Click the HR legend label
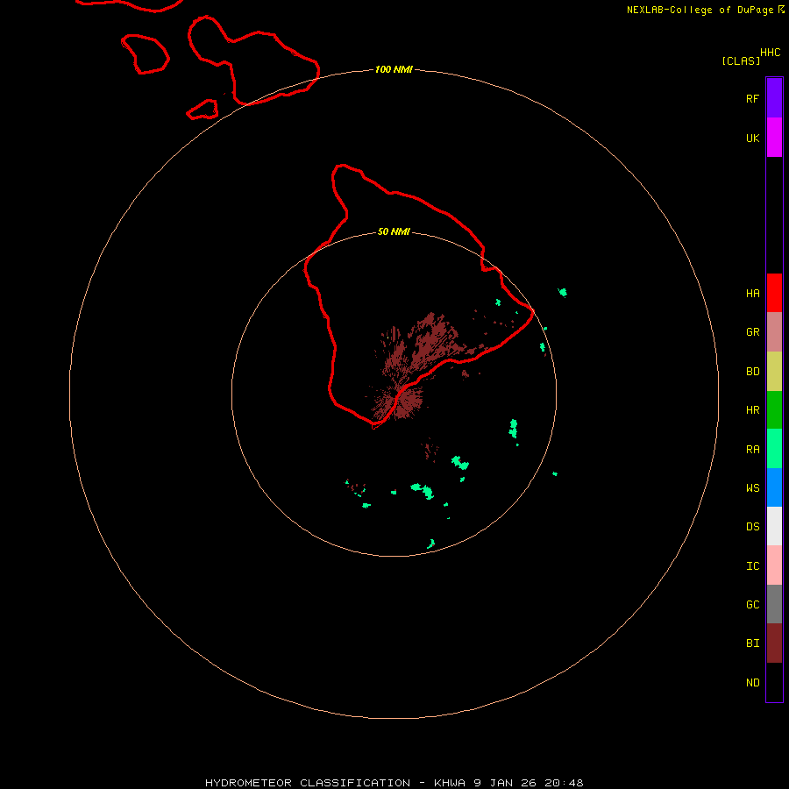This screenshot has width=789, height=789. point(752,410)
